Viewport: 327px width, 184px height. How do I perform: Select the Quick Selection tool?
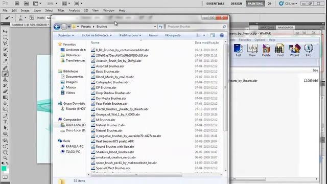(x=5, y=49)
